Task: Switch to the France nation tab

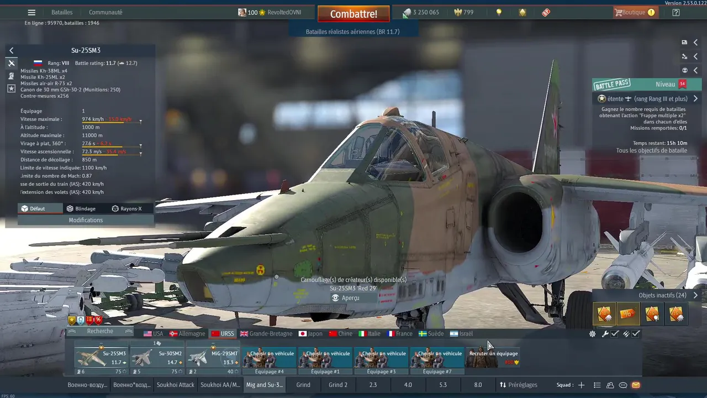Action: 399,334
